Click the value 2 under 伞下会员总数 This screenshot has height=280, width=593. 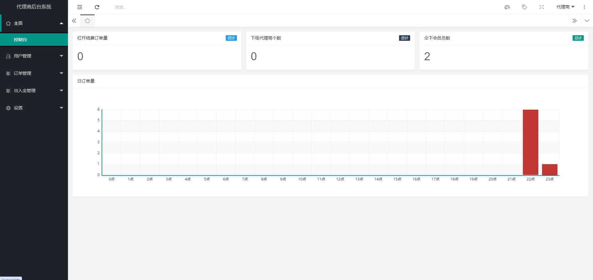[427, 56]
